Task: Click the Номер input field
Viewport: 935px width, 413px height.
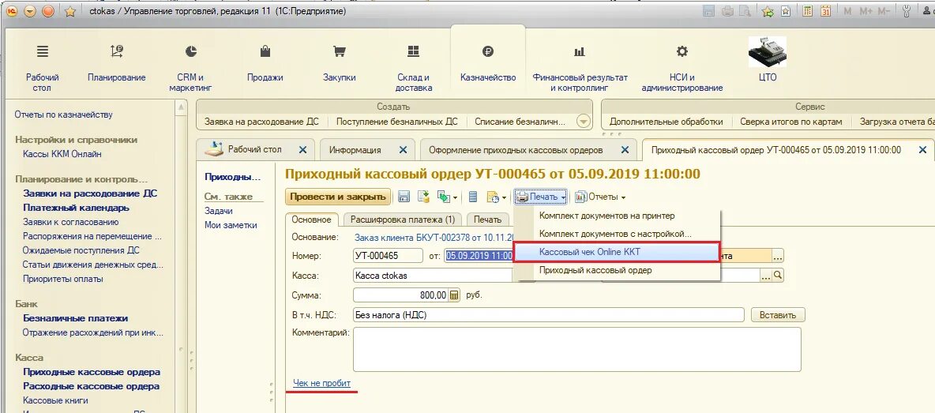Action: [x=389, y=257]
